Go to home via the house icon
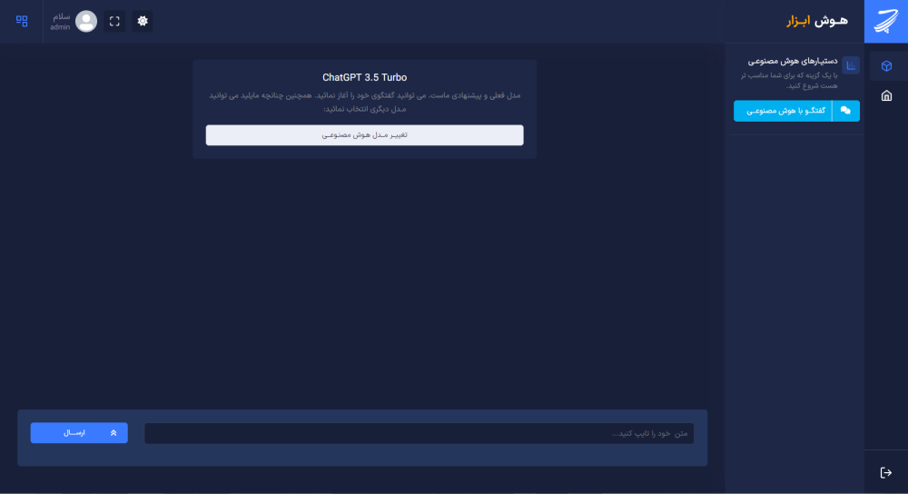Screen dimensions: 908x494 [886, 95]
